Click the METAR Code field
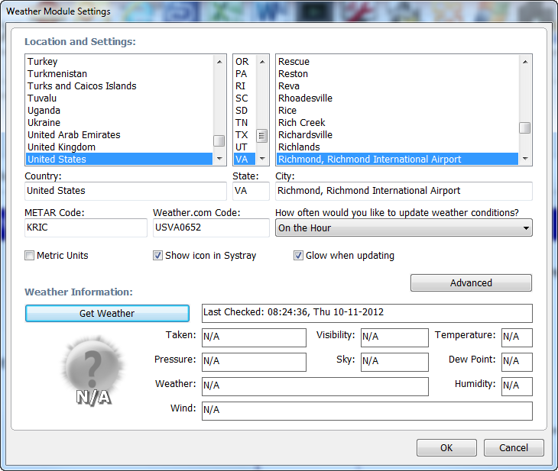 coord(86,227)
